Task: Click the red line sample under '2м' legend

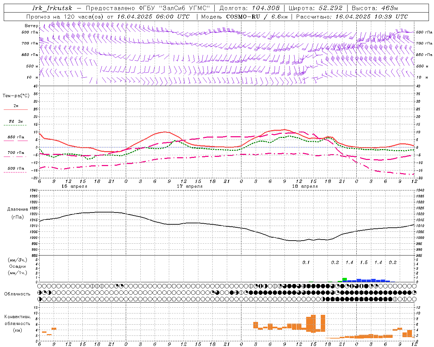Action: [16, 110]
